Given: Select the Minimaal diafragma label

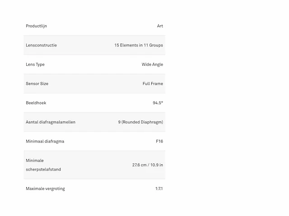Looking at the screenshot, I should (x=45, y=141).
